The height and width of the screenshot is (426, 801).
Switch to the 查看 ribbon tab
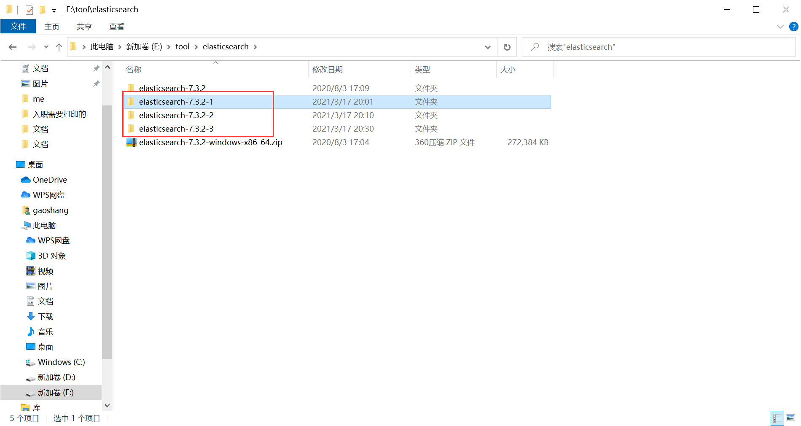pos(117,27)
